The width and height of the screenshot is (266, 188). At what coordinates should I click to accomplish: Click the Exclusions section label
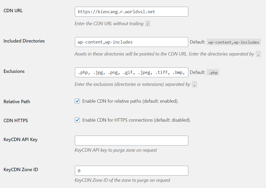point(14,71)
